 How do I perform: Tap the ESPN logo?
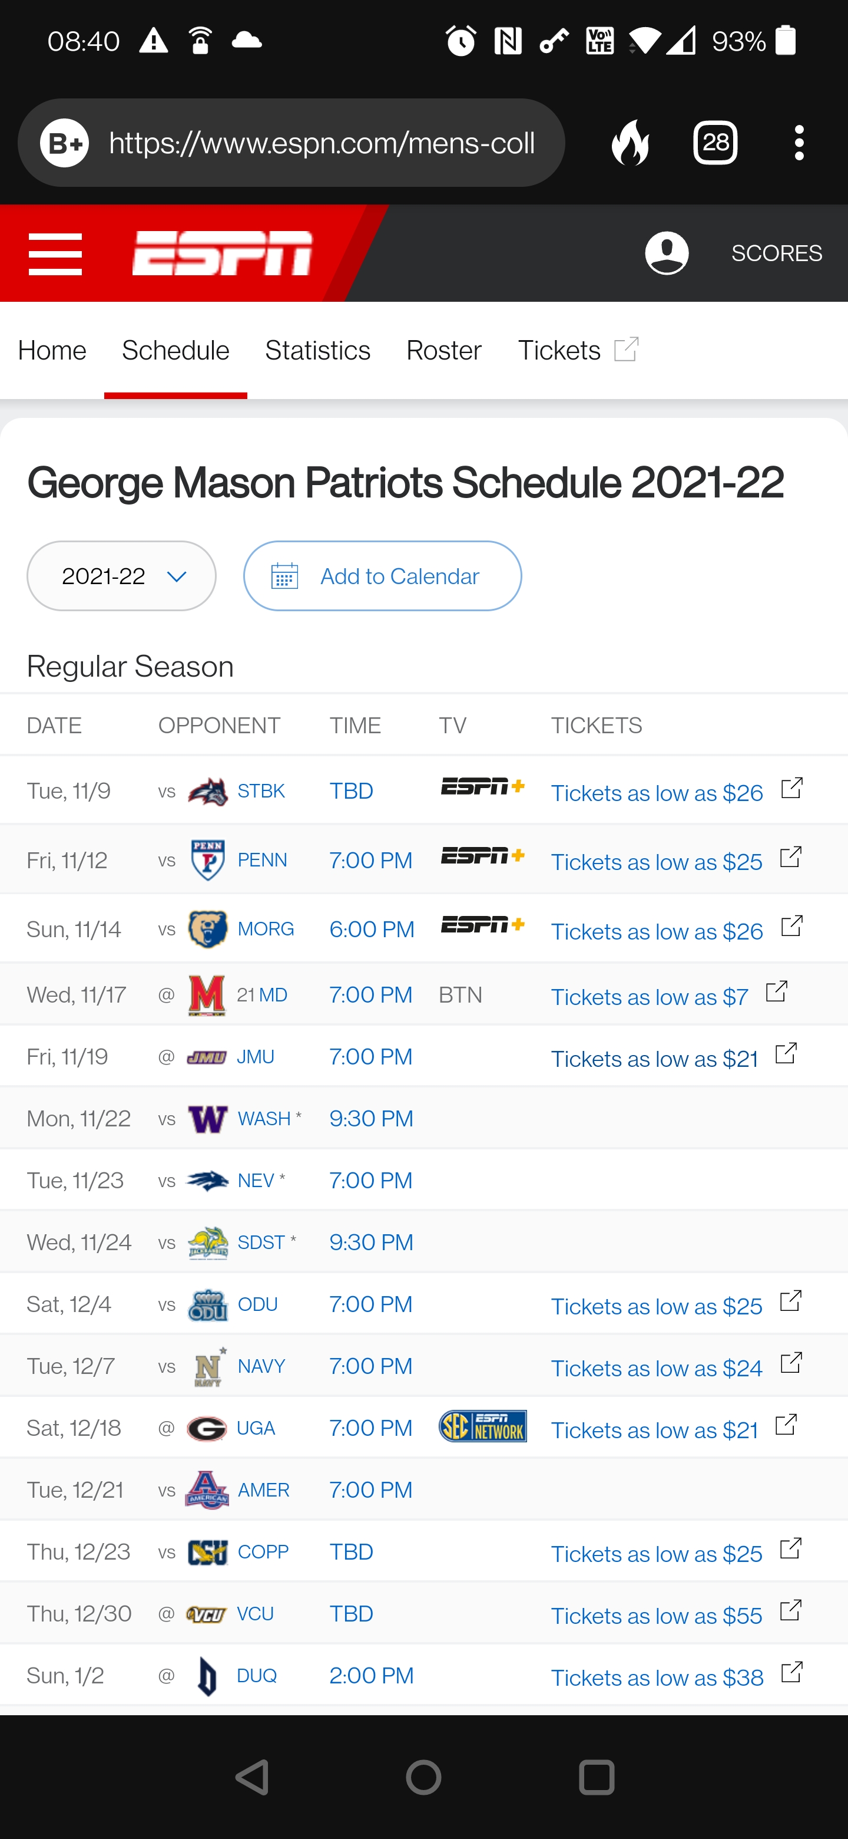coord(223,253)
